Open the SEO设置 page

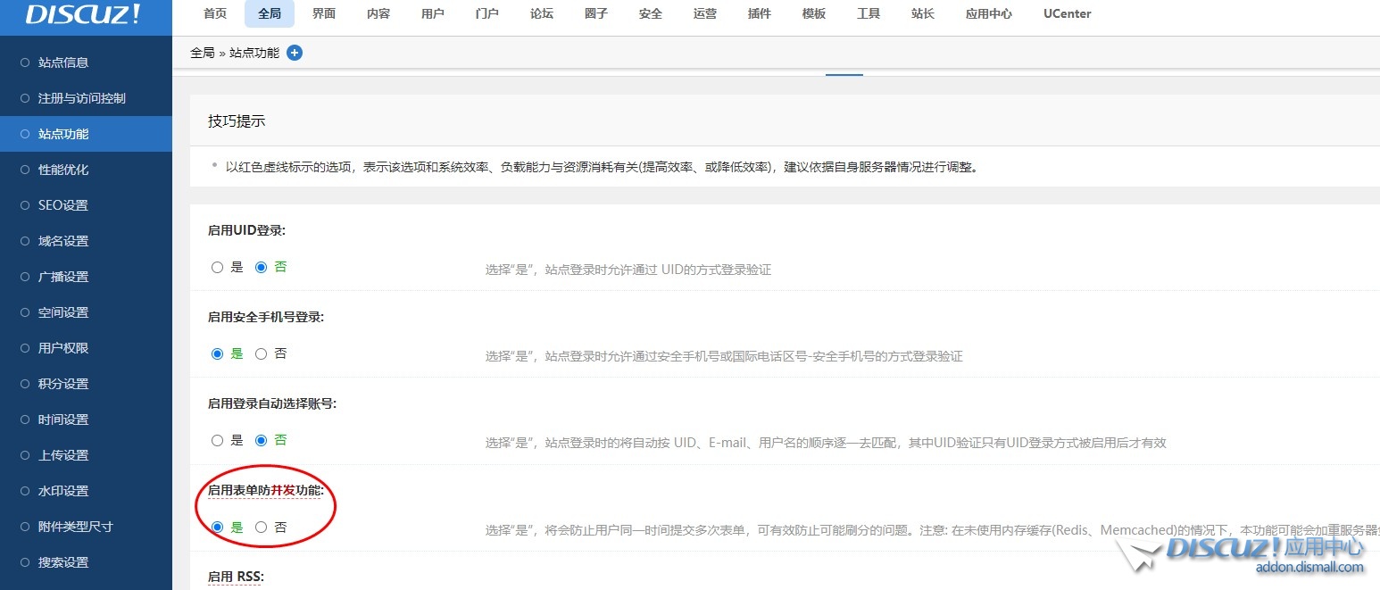[67, 205]
